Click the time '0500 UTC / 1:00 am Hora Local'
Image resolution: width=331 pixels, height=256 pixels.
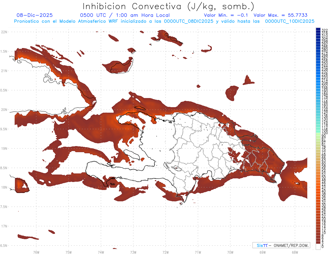coord(125,15)
